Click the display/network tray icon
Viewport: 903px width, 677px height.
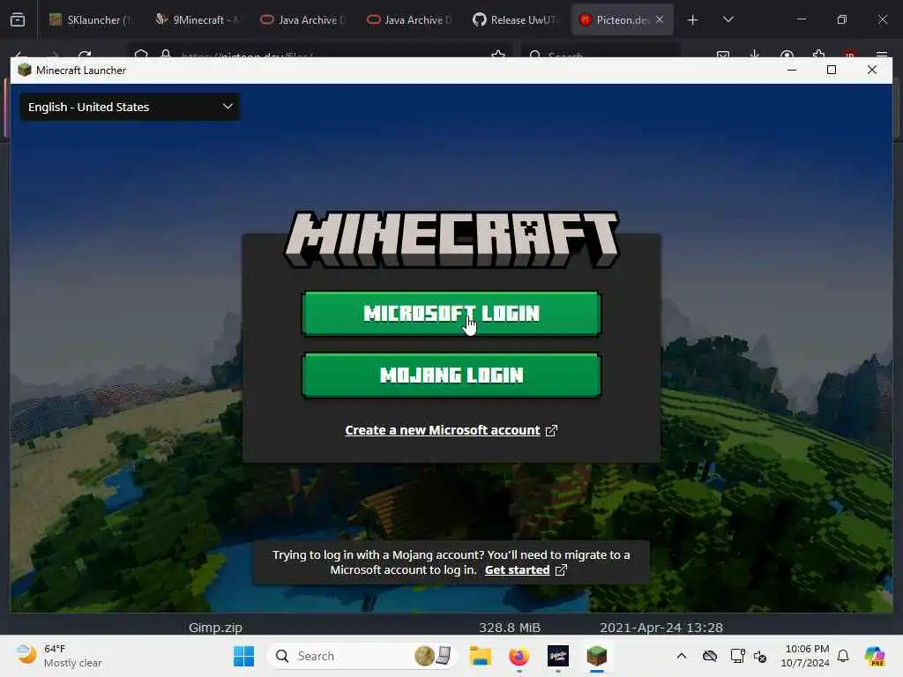tap(737, 656)
